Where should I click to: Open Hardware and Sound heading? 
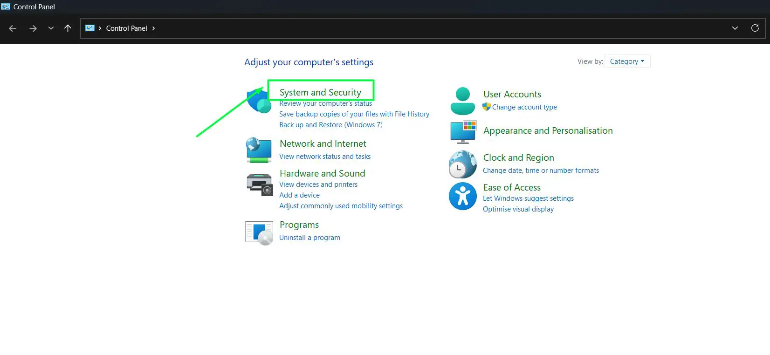(x=323, y=173)
